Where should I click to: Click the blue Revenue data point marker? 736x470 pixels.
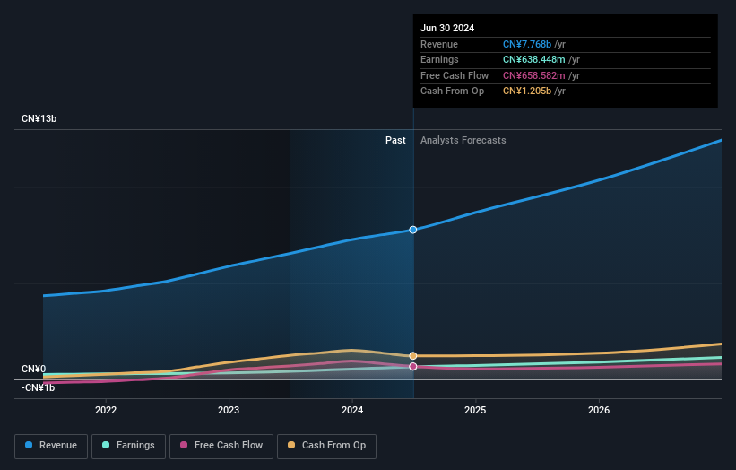click(413, 230)
